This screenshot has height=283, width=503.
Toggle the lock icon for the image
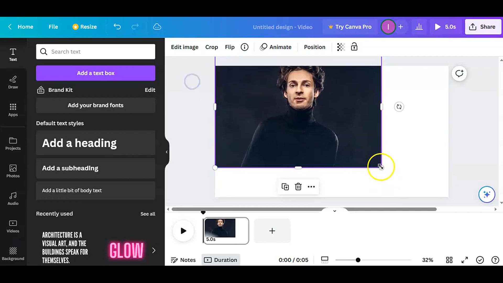tap(354, 47)
